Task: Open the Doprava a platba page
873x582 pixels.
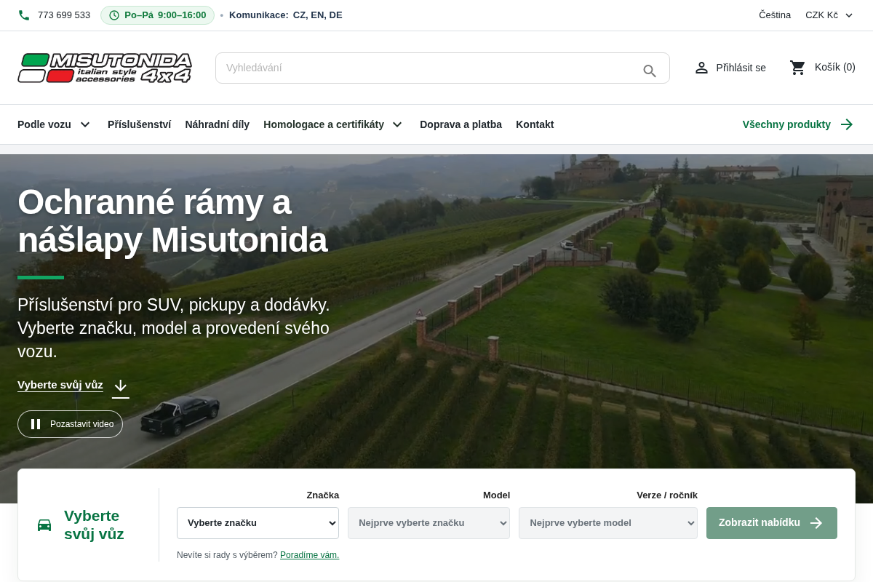Action: point(461,124)
